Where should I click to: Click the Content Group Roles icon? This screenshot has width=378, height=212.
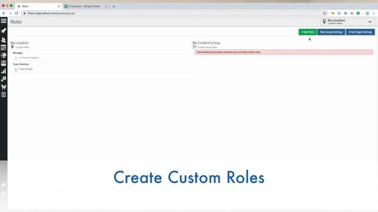[x=194, y=47]
